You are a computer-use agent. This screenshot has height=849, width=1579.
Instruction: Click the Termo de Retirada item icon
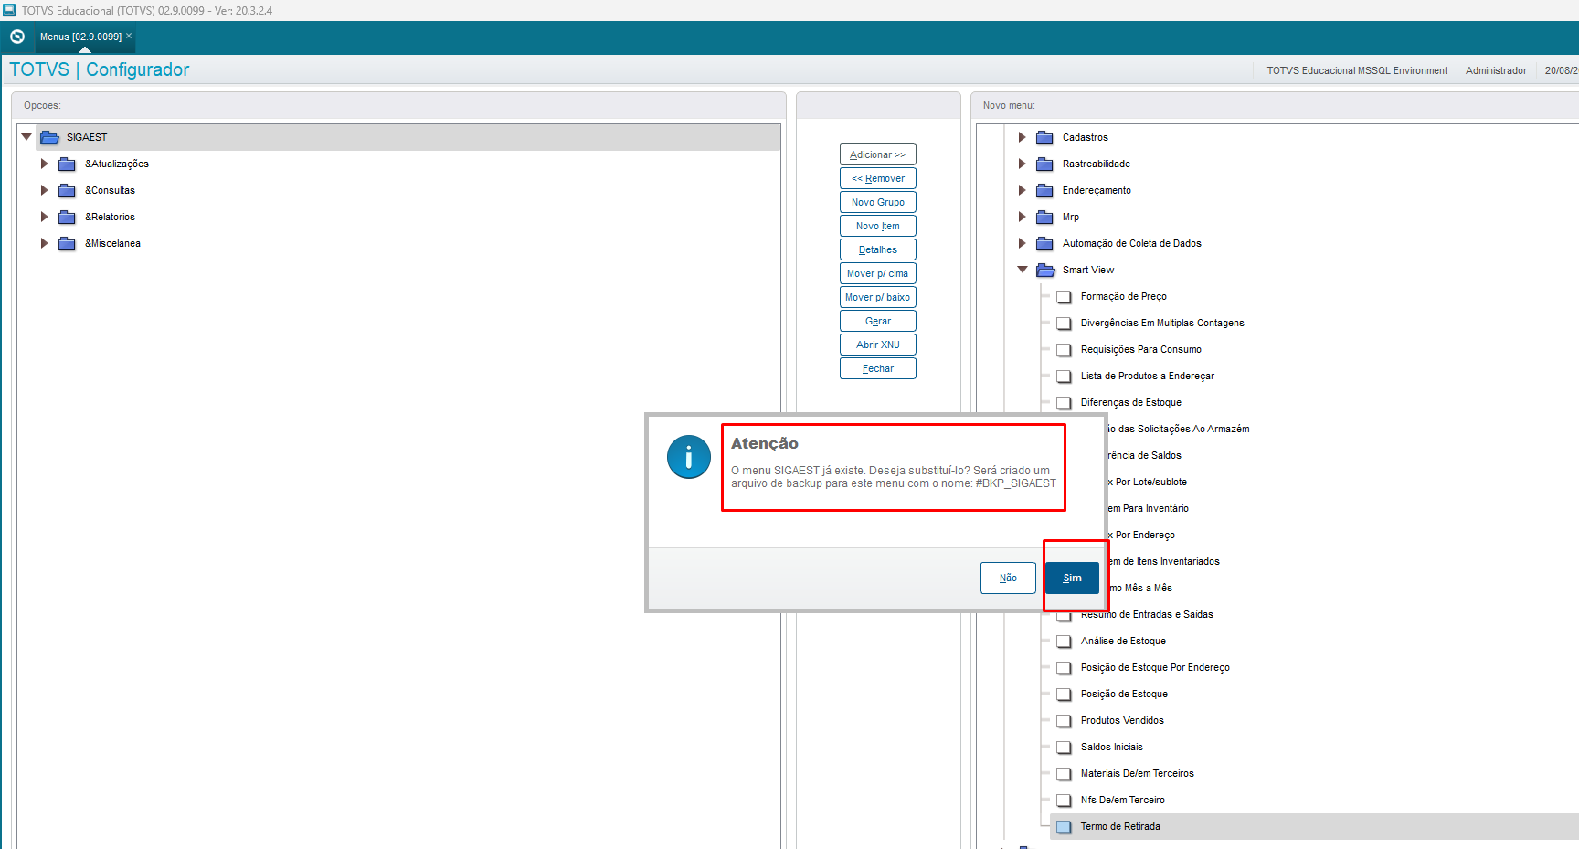1064,827
